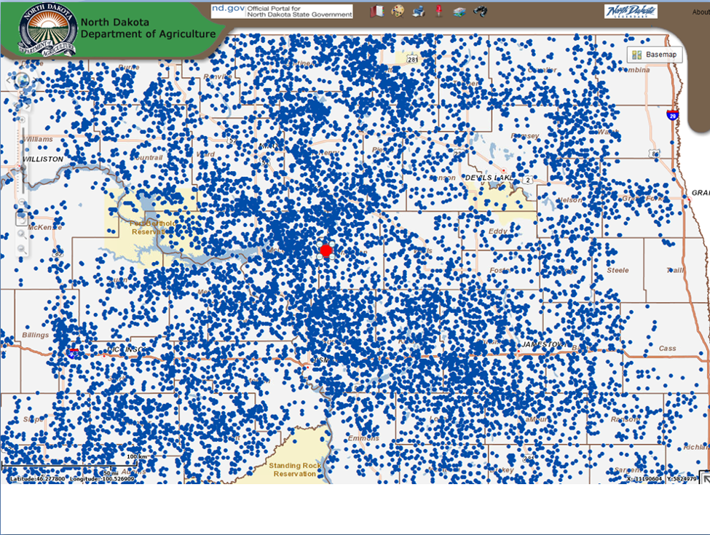
Task: Click the large red marker on map
Action: point(326,250)
